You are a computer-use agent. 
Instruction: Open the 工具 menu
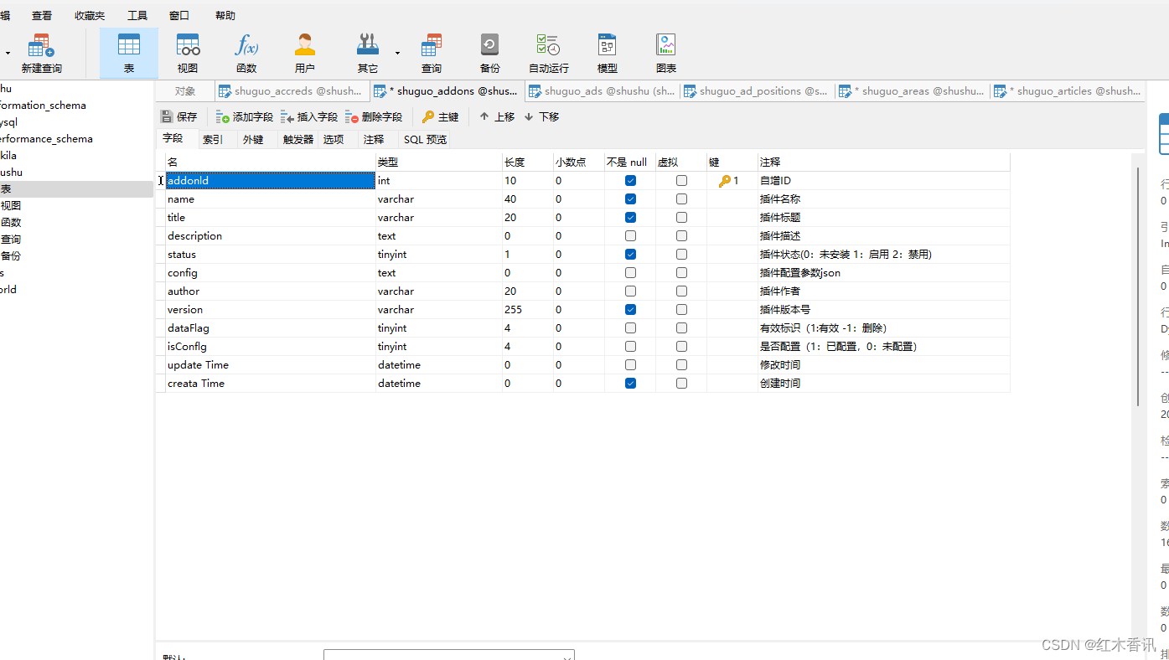coord(137,16)
